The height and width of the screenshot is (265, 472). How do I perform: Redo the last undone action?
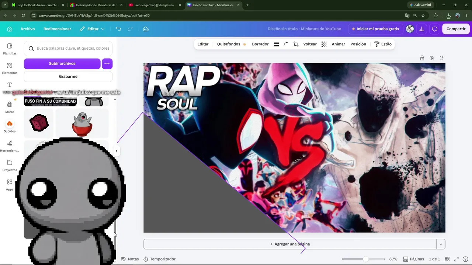(130, 29)
